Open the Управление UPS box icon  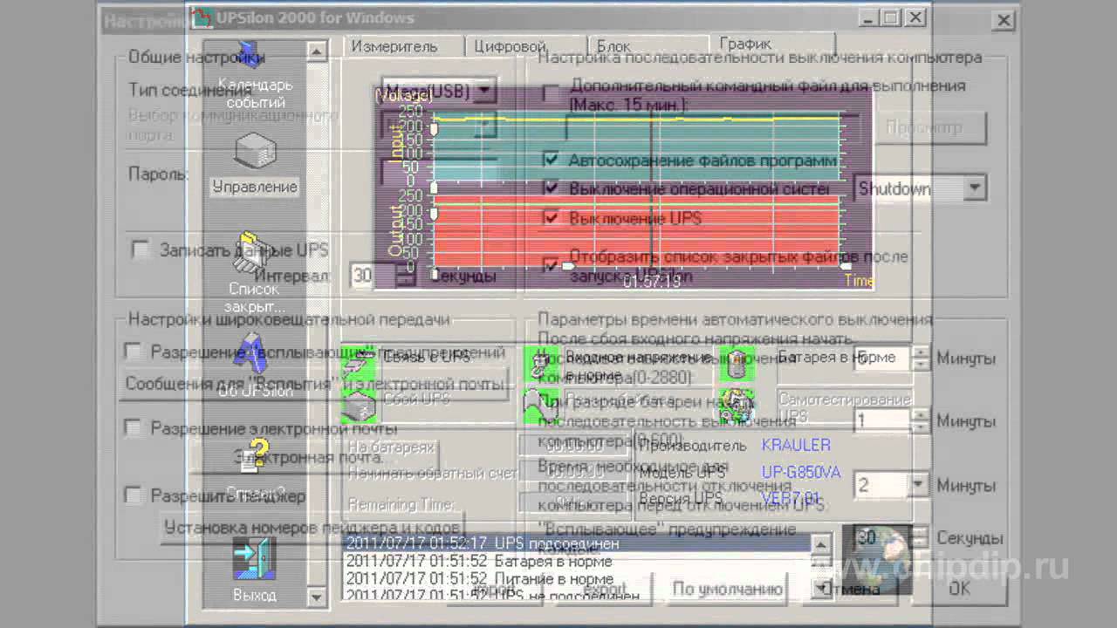[x=255, y=150]
